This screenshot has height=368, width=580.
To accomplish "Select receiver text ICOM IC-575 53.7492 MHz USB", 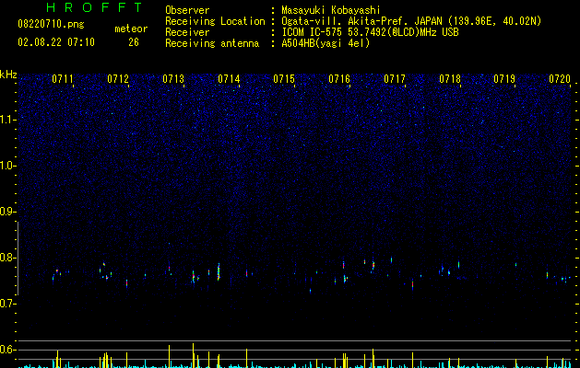I will (371, 32).
